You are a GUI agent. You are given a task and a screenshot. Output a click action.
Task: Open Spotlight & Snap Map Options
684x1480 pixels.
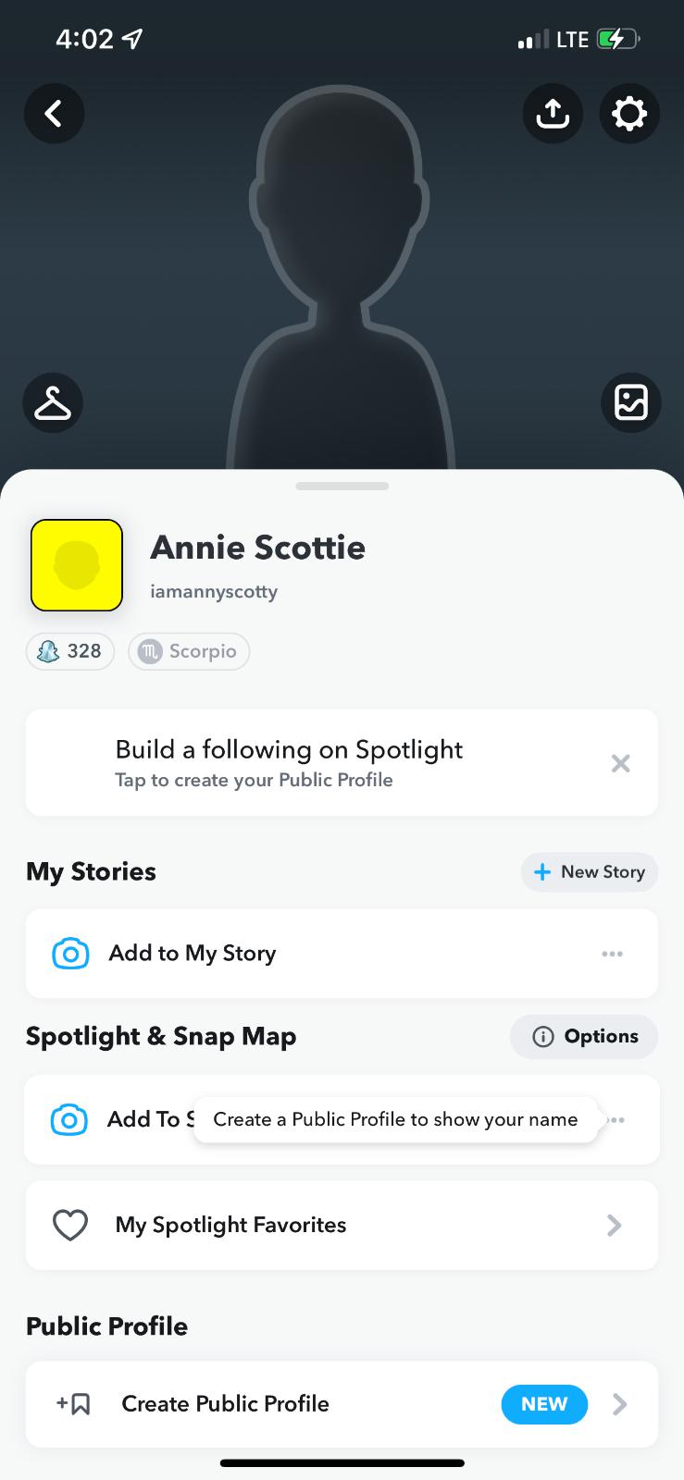584,1036
